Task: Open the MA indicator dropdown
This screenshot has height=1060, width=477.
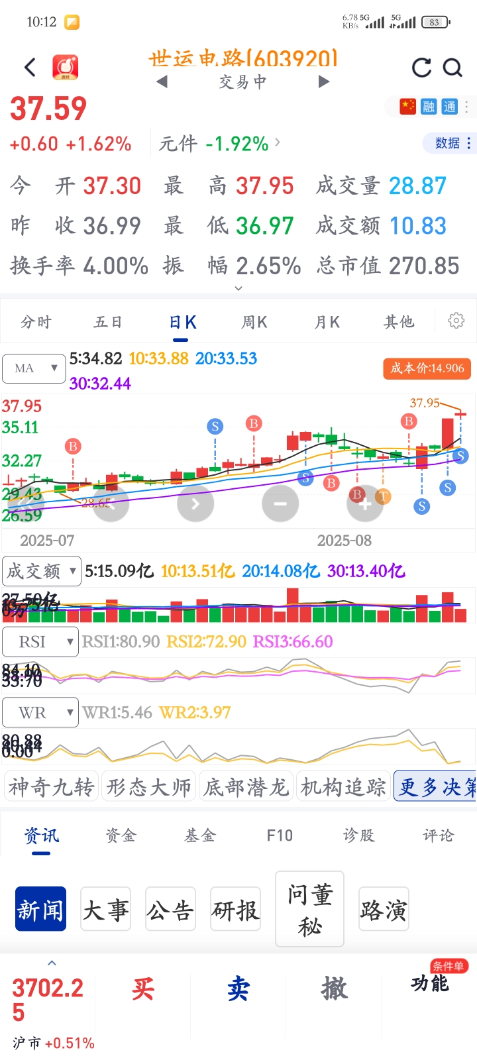Action: 34,368
